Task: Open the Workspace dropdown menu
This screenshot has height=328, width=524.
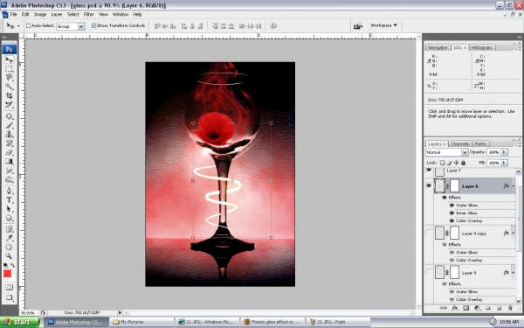Action: [383, 25]
